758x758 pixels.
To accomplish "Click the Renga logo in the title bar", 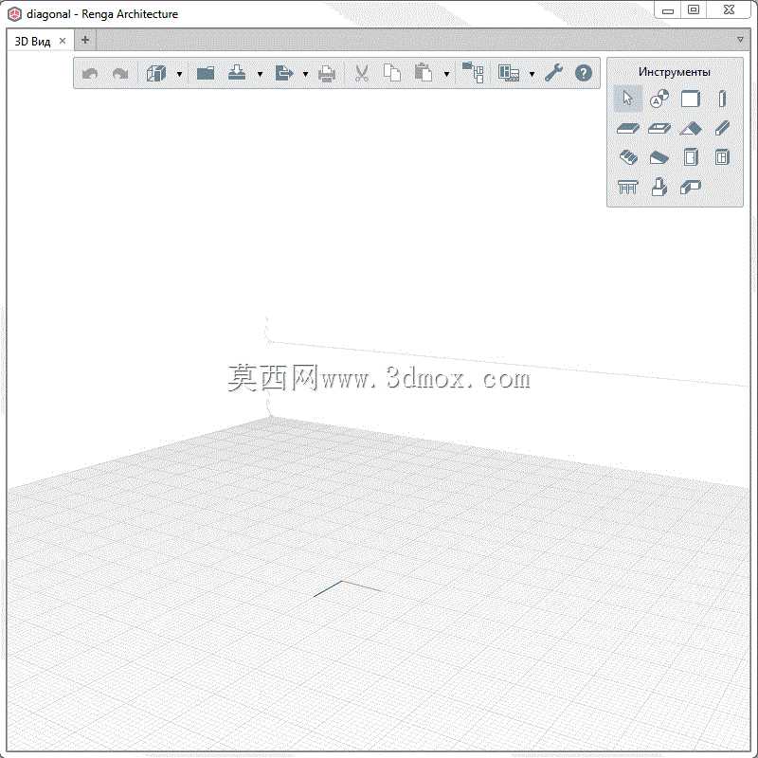I will click(x=14, y=14).
